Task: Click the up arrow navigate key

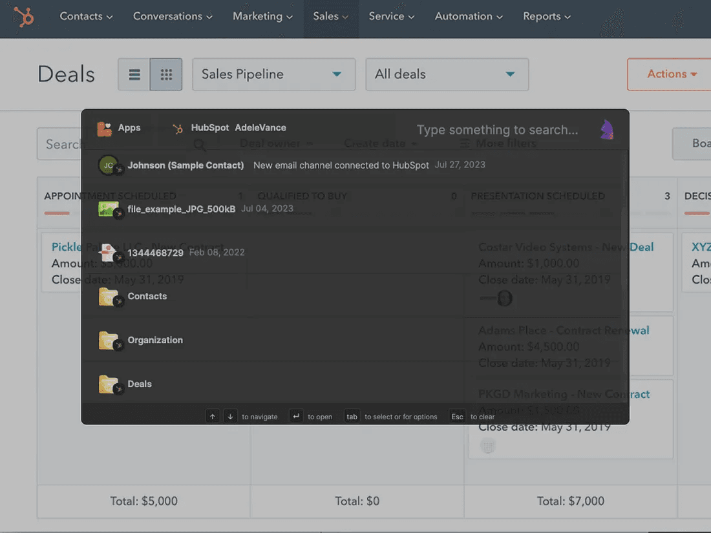Action: [x=212, y=417]
